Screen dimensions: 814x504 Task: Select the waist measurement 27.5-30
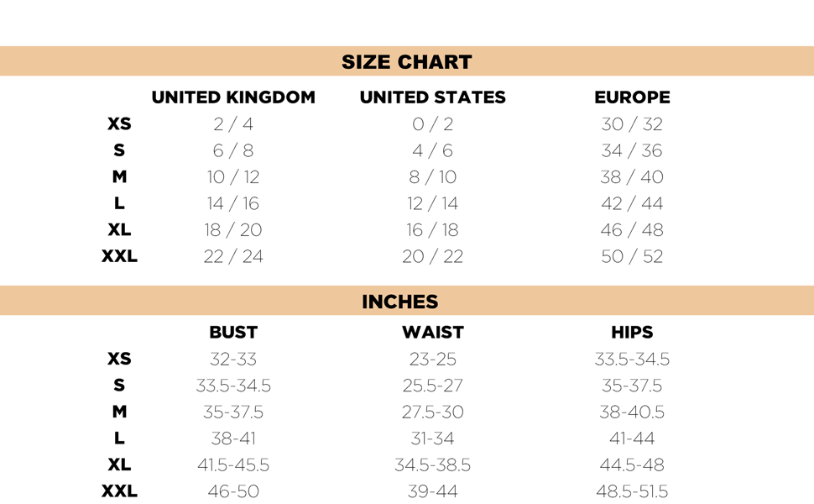point(432,412)
